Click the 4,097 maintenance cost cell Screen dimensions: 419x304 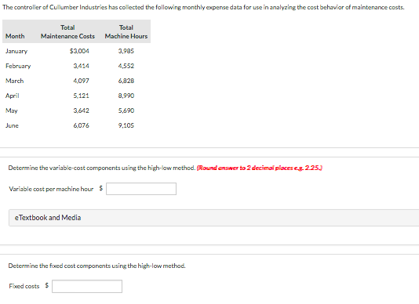[x=82, y=81]
